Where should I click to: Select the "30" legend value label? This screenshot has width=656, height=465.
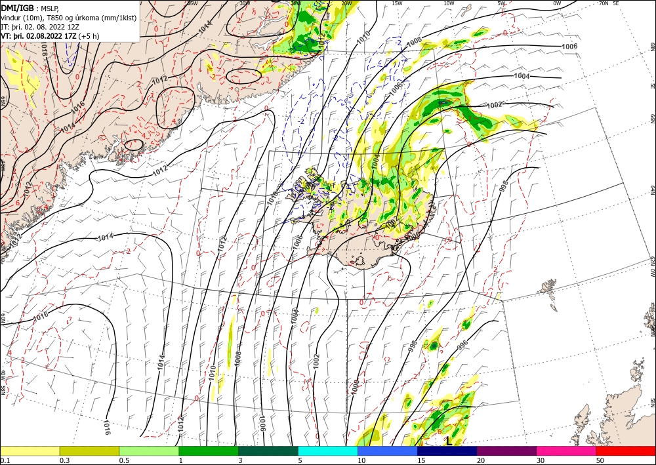point(541,460)
